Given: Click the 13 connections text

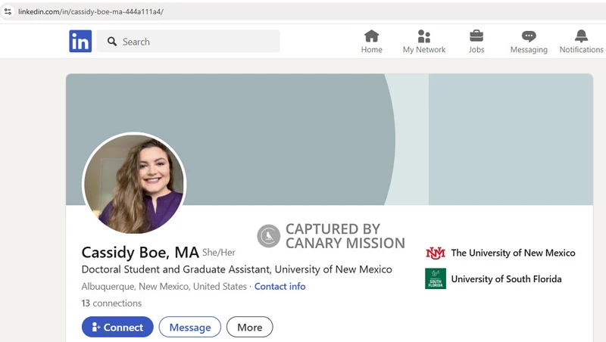Looking at the screenshot, I should click(x=111, y=303).
